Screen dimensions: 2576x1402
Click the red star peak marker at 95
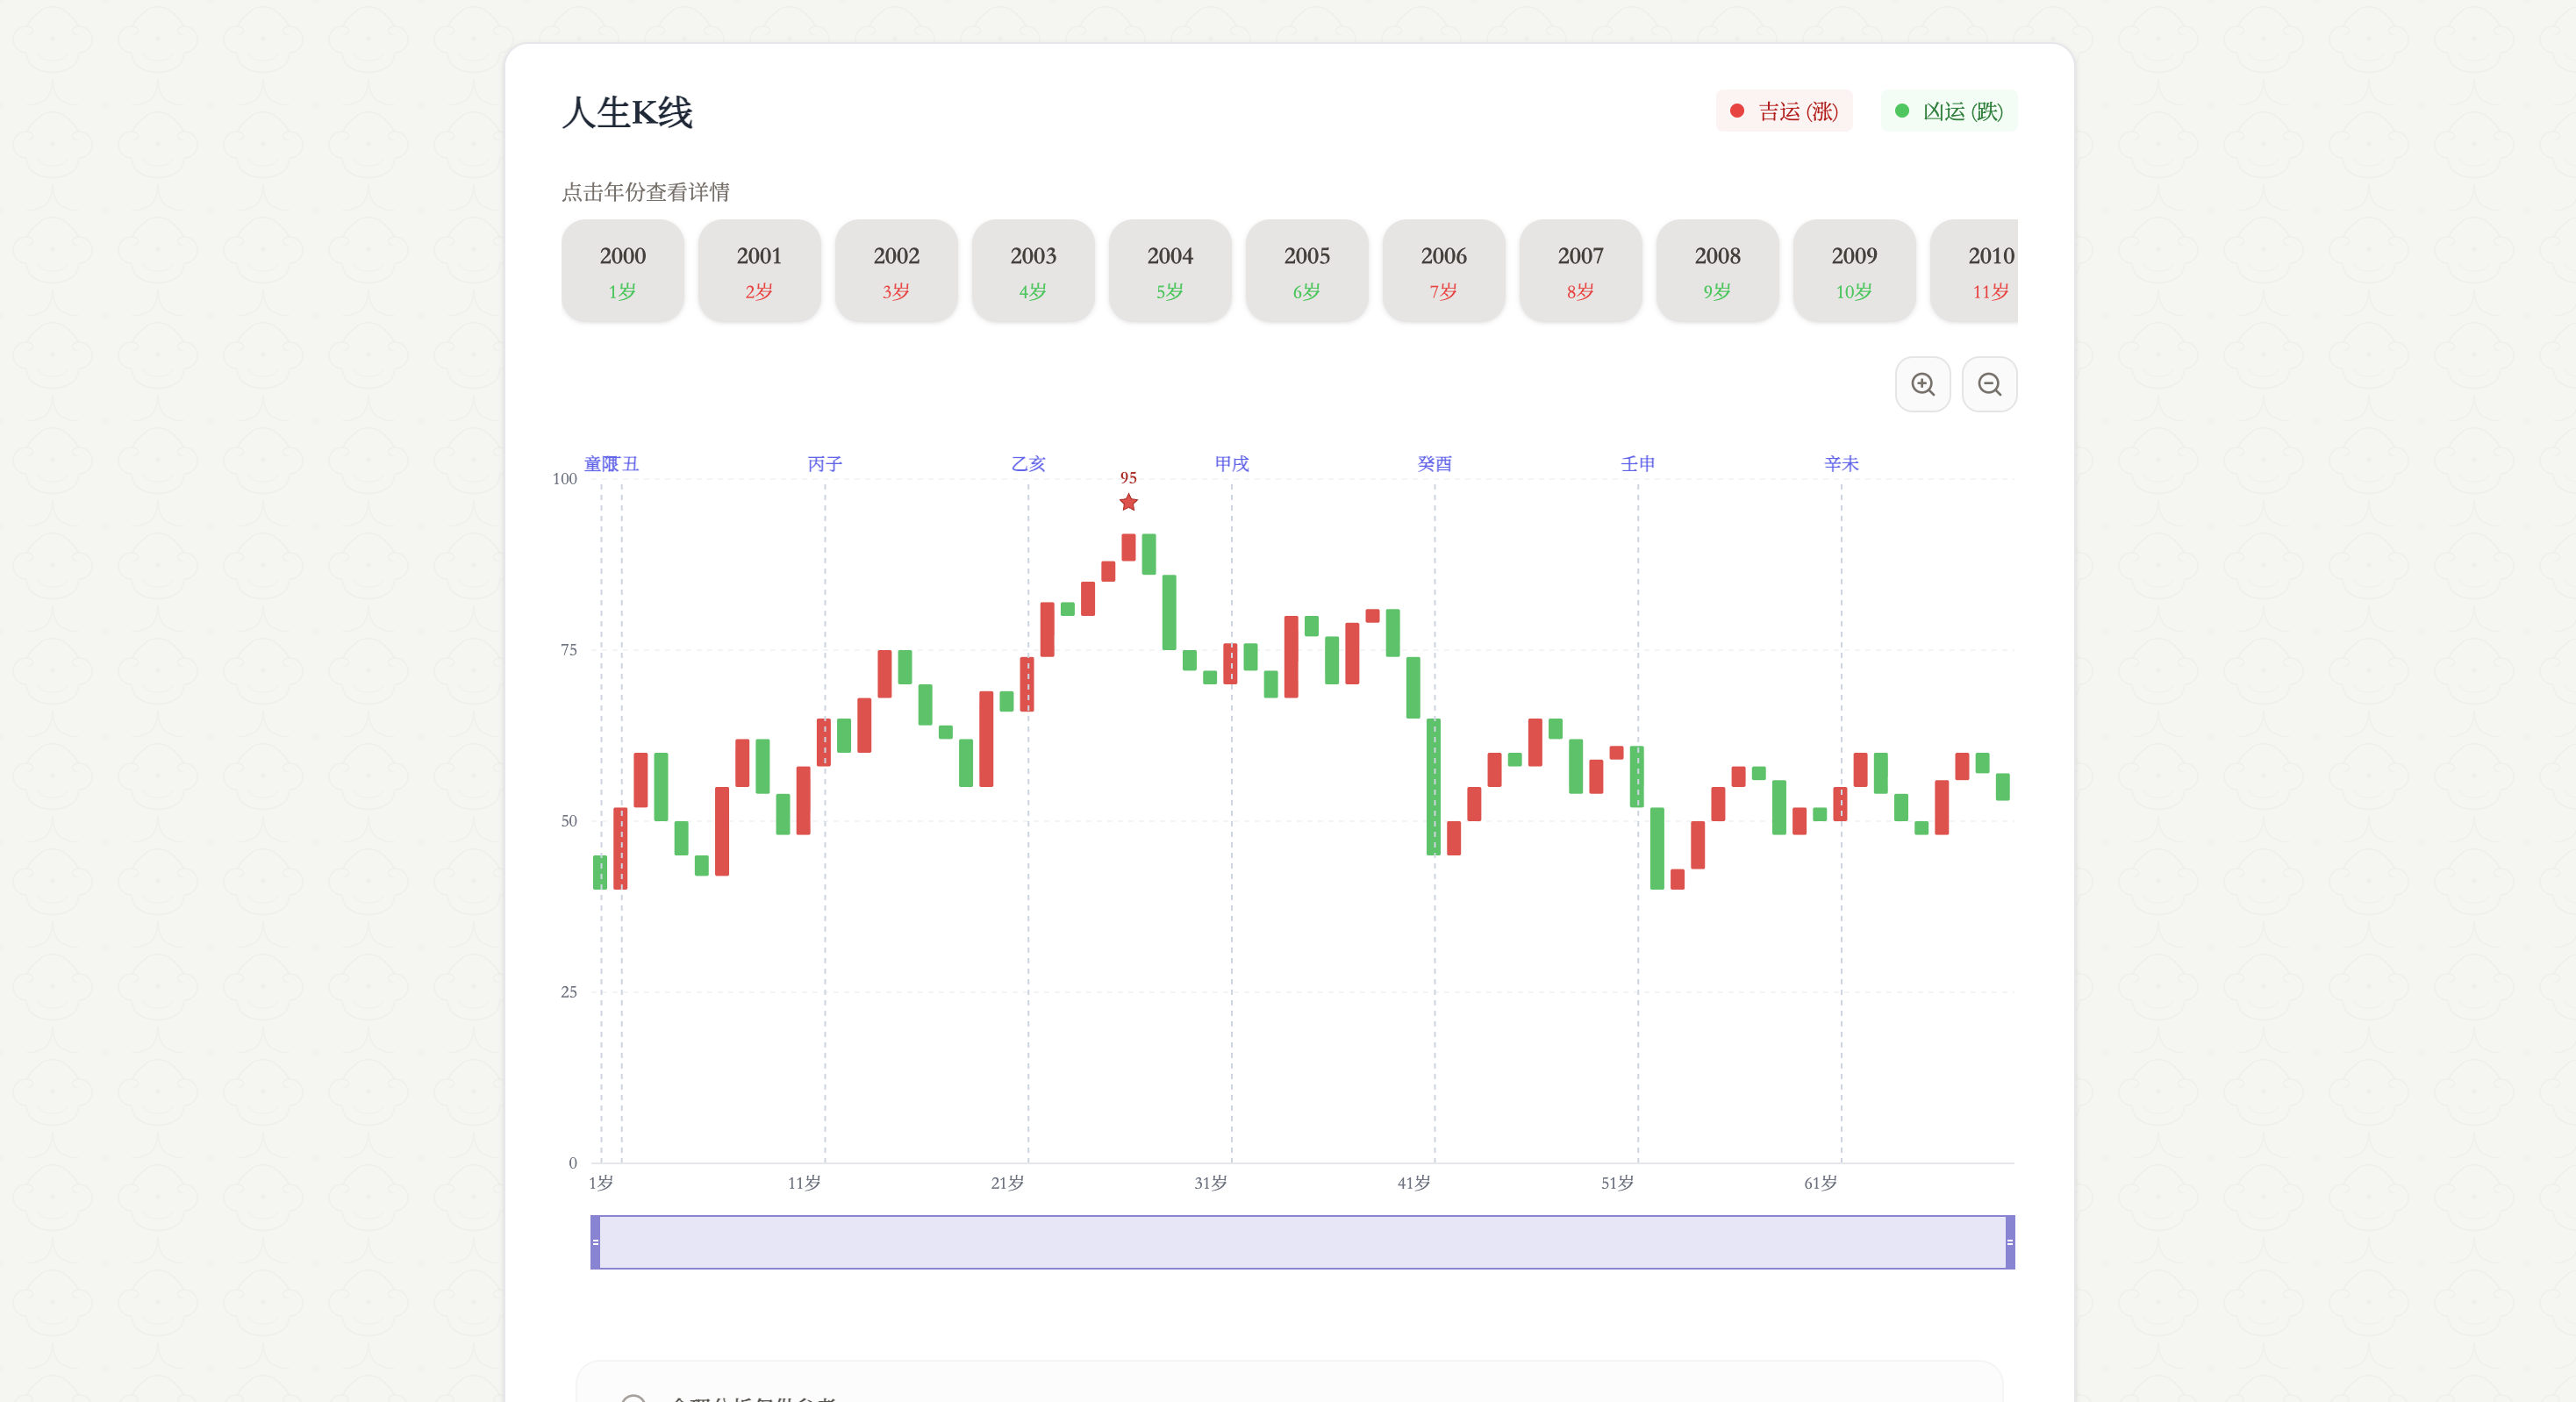(1128, 502)
